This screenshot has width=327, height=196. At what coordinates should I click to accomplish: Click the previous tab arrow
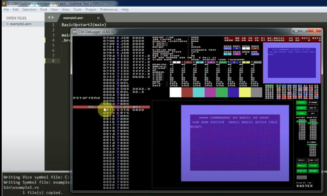(49, 18)
